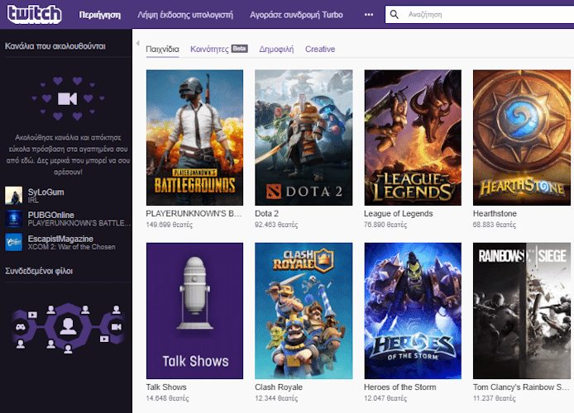
Task: Click the Beta badge next to Κοινότητες
Action: [239, 49]
